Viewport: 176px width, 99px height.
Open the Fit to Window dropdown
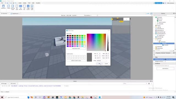pos(88,15)
